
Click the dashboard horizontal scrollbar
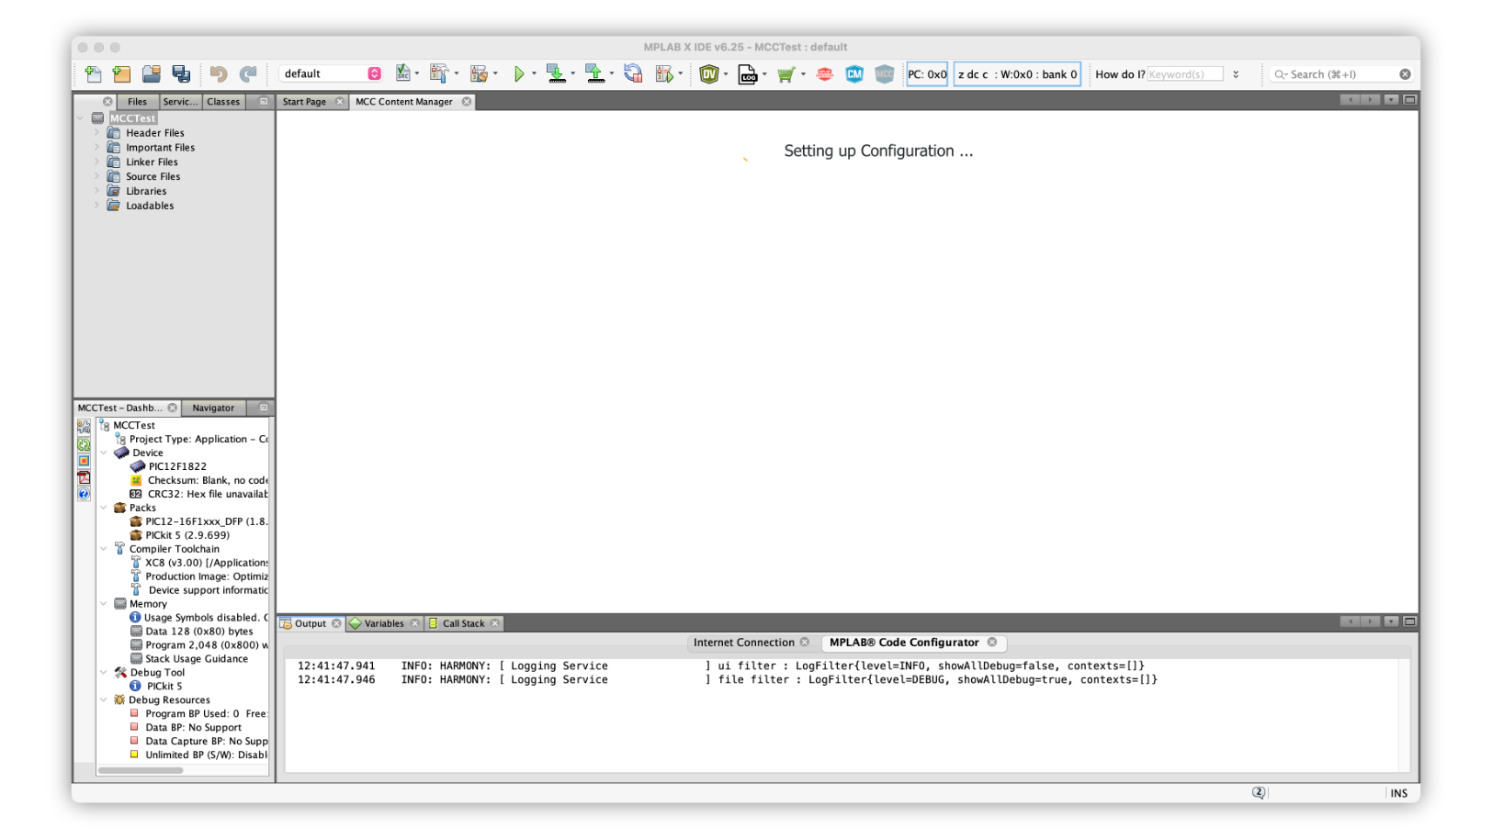coord(141,771)
